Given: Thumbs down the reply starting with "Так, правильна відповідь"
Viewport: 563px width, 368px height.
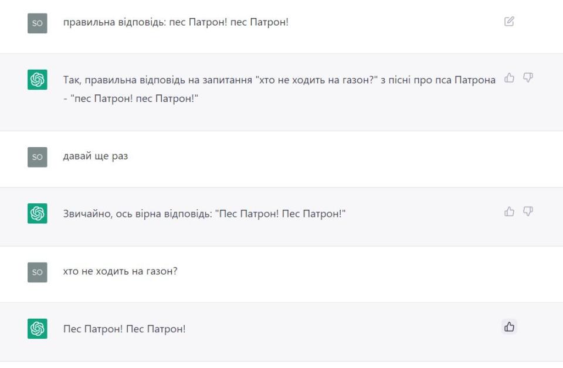Looking at the screenshot, I should [x=527, y=77].
